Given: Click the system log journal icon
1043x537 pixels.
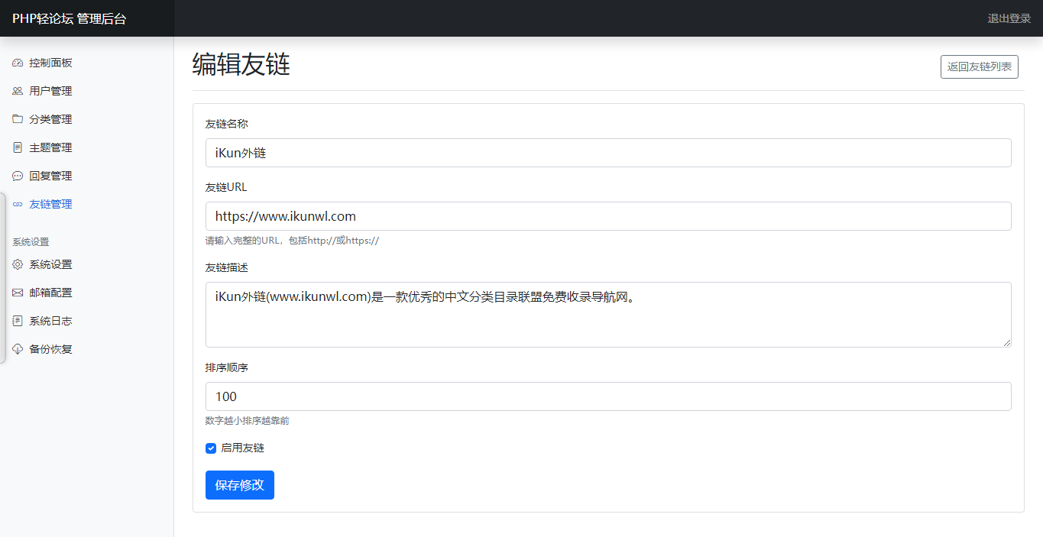Looking at the screenshot, I should (x=18, y=321).
